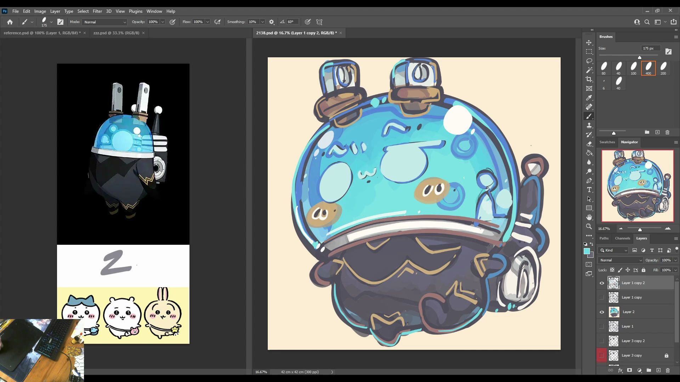Toggle the brush settings panel button
The image size is (680, 382).
pyautogui.click(x=61, y=22)
